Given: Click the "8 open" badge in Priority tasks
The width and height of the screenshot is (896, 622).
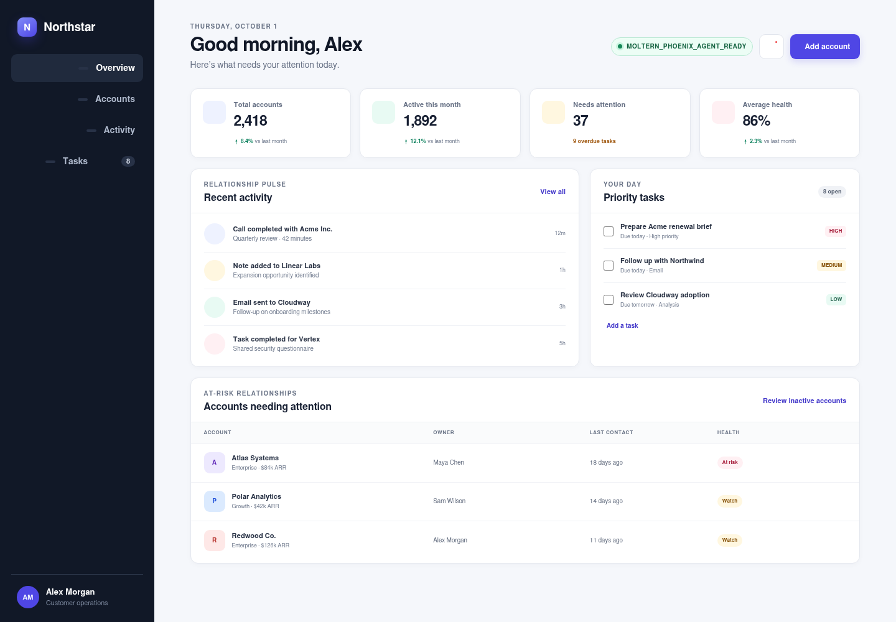Looking at the screenshot, I should click(x=832, y=192).
